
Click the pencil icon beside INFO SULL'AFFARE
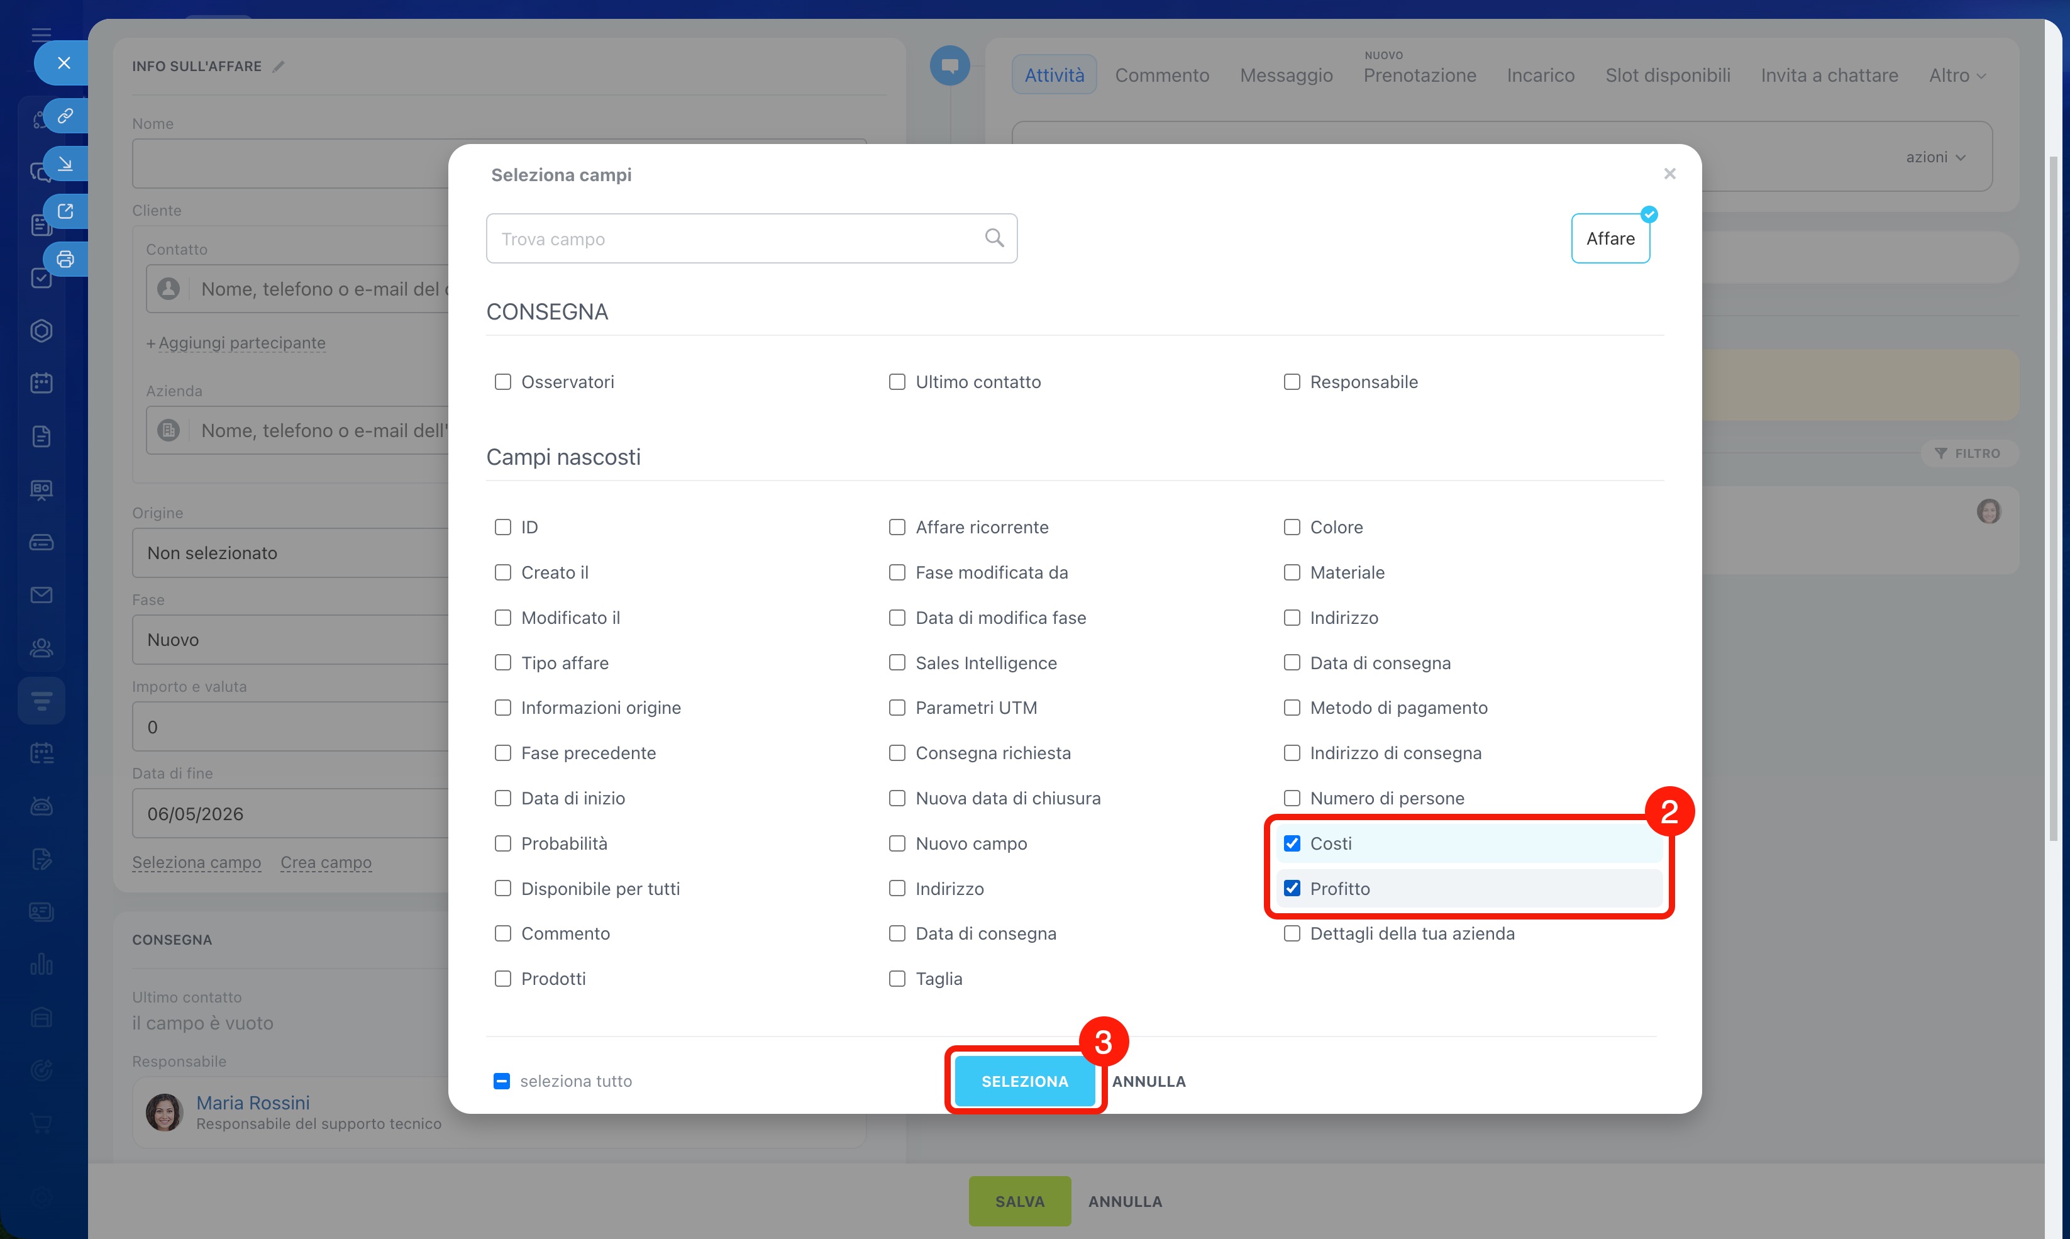pos(279,67)
